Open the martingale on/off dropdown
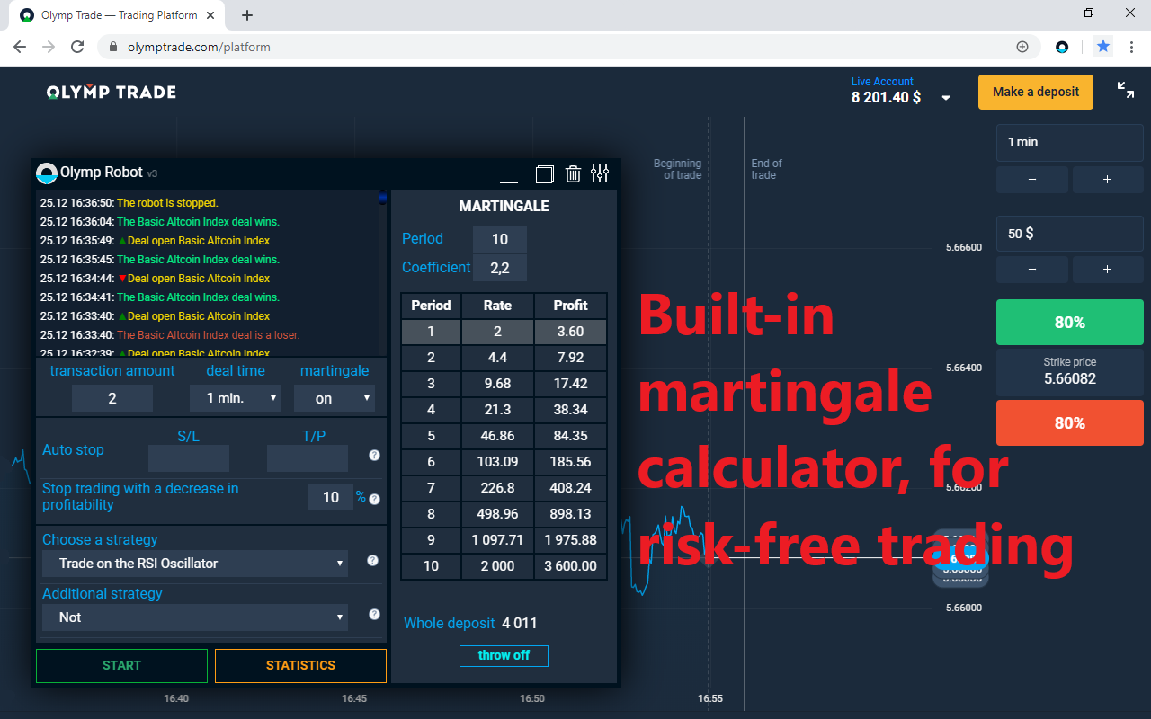1151x719 pixels. [335, 398]
